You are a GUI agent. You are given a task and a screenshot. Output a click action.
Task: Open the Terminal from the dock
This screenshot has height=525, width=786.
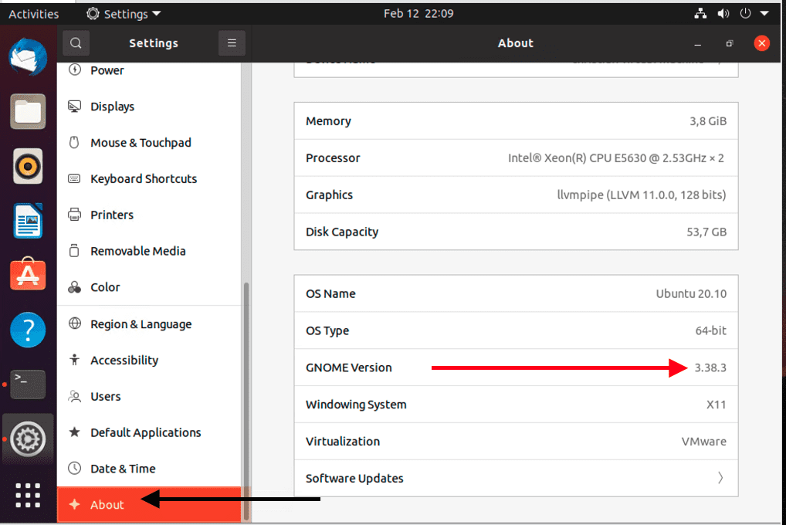pos(28,384)
